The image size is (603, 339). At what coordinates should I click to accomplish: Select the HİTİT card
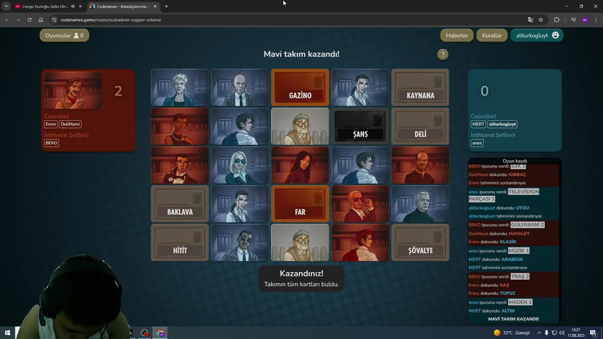(x=180, y=242)
